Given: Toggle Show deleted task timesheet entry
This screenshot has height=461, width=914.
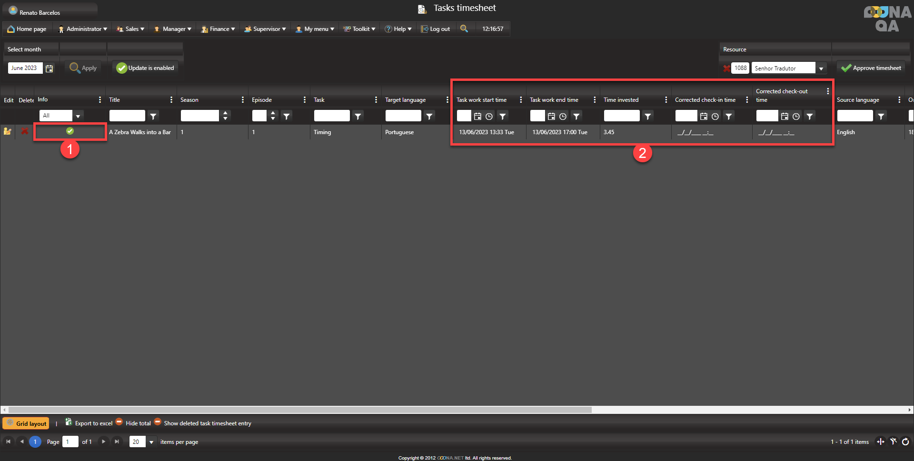Looking at the screenshot, I should [203, 423].
